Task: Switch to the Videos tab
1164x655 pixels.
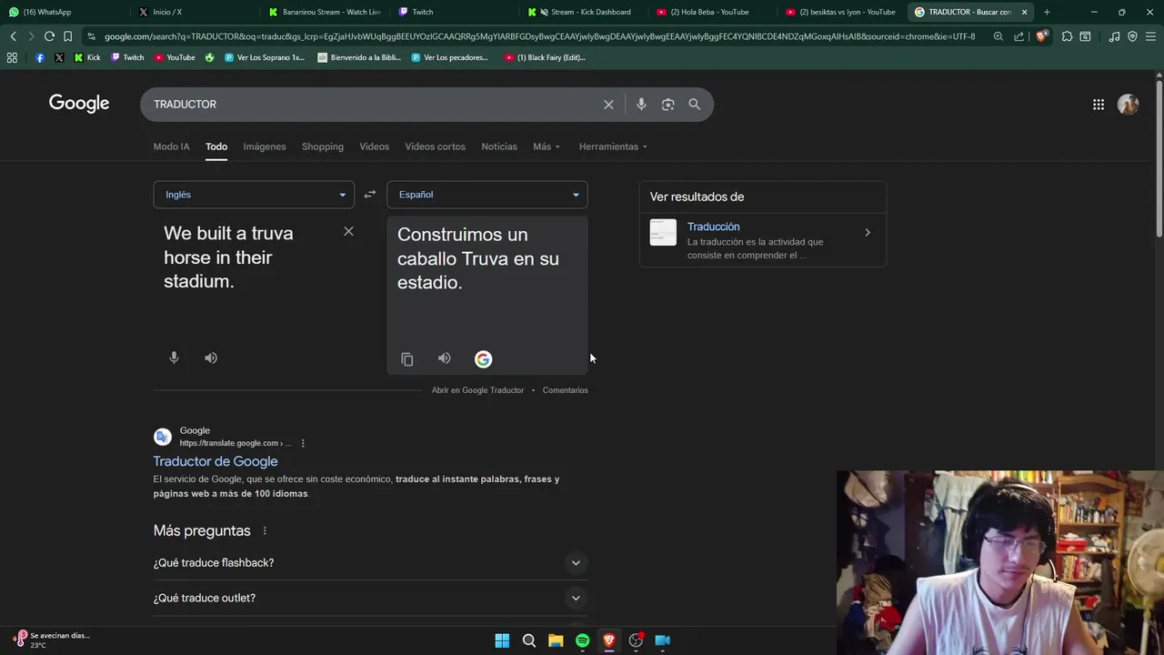Action: pyautogui.click(x=374, y=146)
